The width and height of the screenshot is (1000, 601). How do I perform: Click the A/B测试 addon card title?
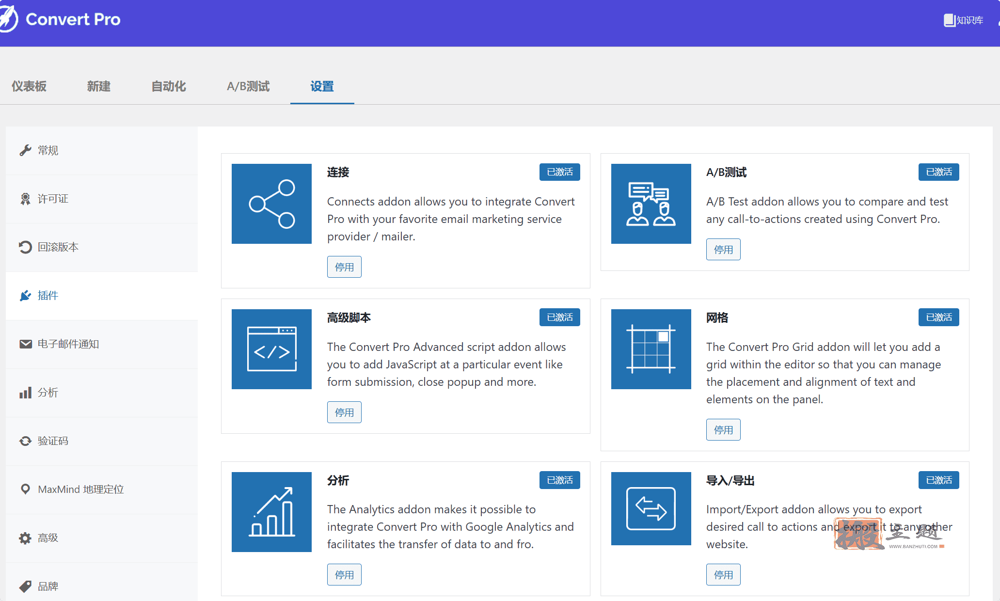pos(727,172)
